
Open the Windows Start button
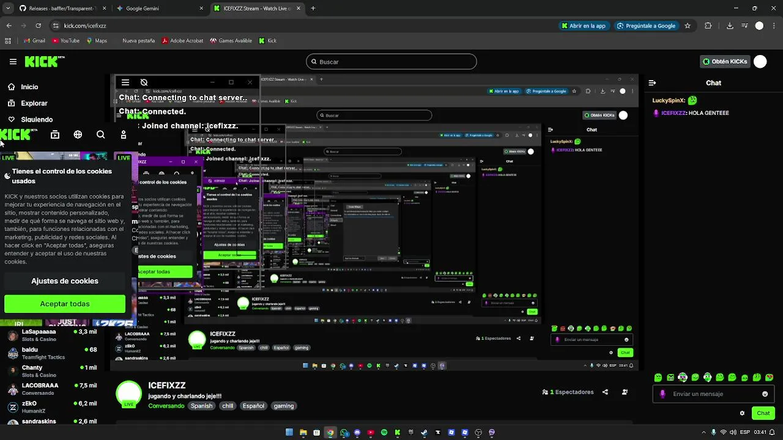[x=289, y=433]
